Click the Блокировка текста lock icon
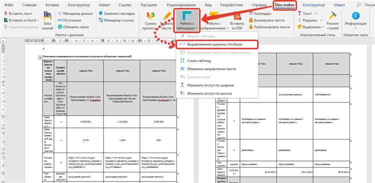The width and height of the screenshot is (375, 183). pos(251,20)
